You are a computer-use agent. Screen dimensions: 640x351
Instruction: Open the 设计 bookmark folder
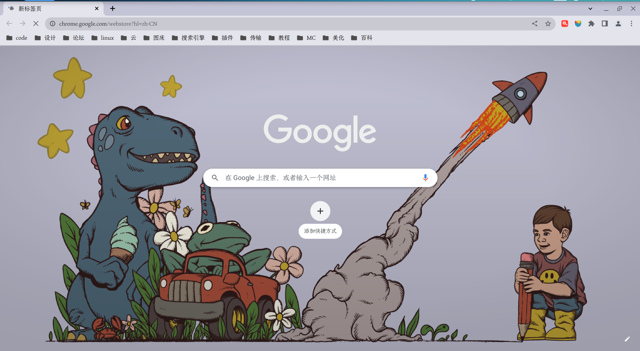tap(45, 38)
